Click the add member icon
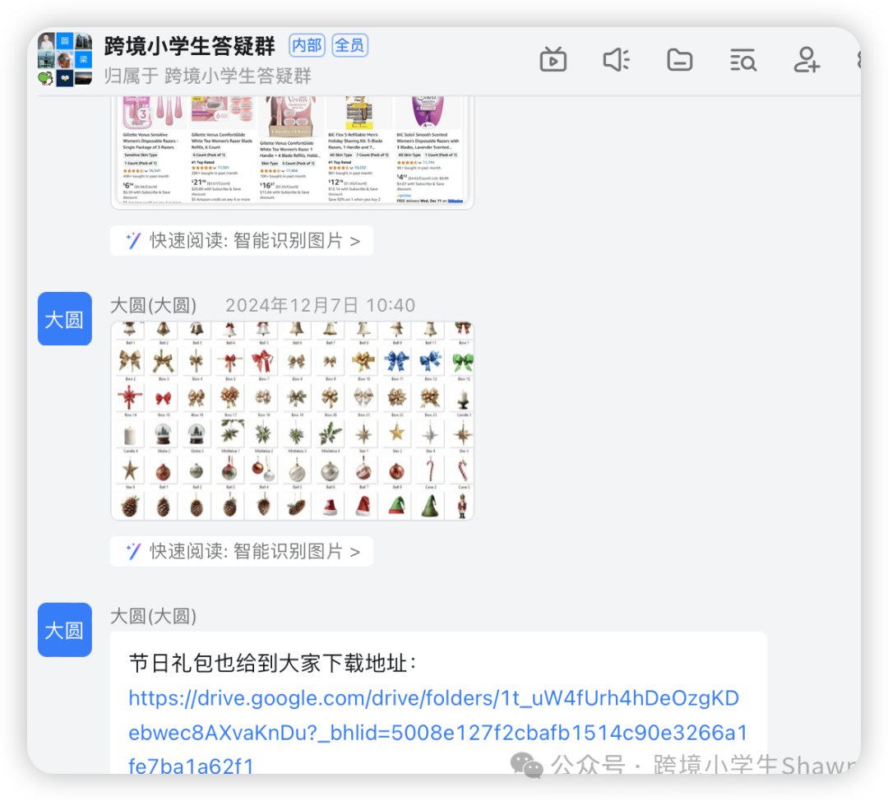This screenshot has height=801, width=888. pyautogui.click(x=806, y=59)
